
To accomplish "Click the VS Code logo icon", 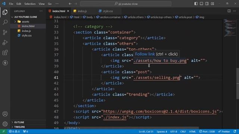I will click(3, 4).
